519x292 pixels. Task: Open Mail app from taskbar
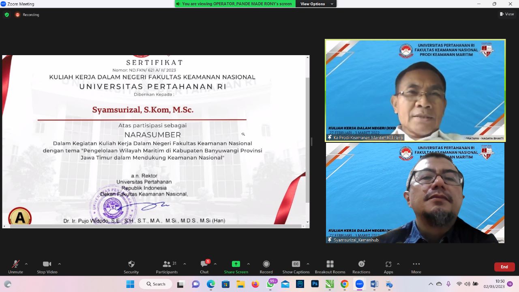tap(285, 284)
